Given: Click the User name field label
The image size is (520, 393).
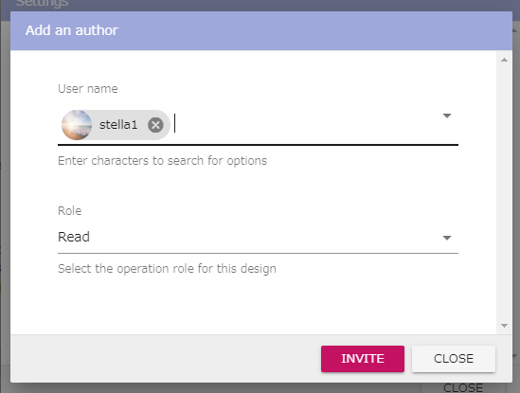Looking at the screenshot, I should 87,89.
